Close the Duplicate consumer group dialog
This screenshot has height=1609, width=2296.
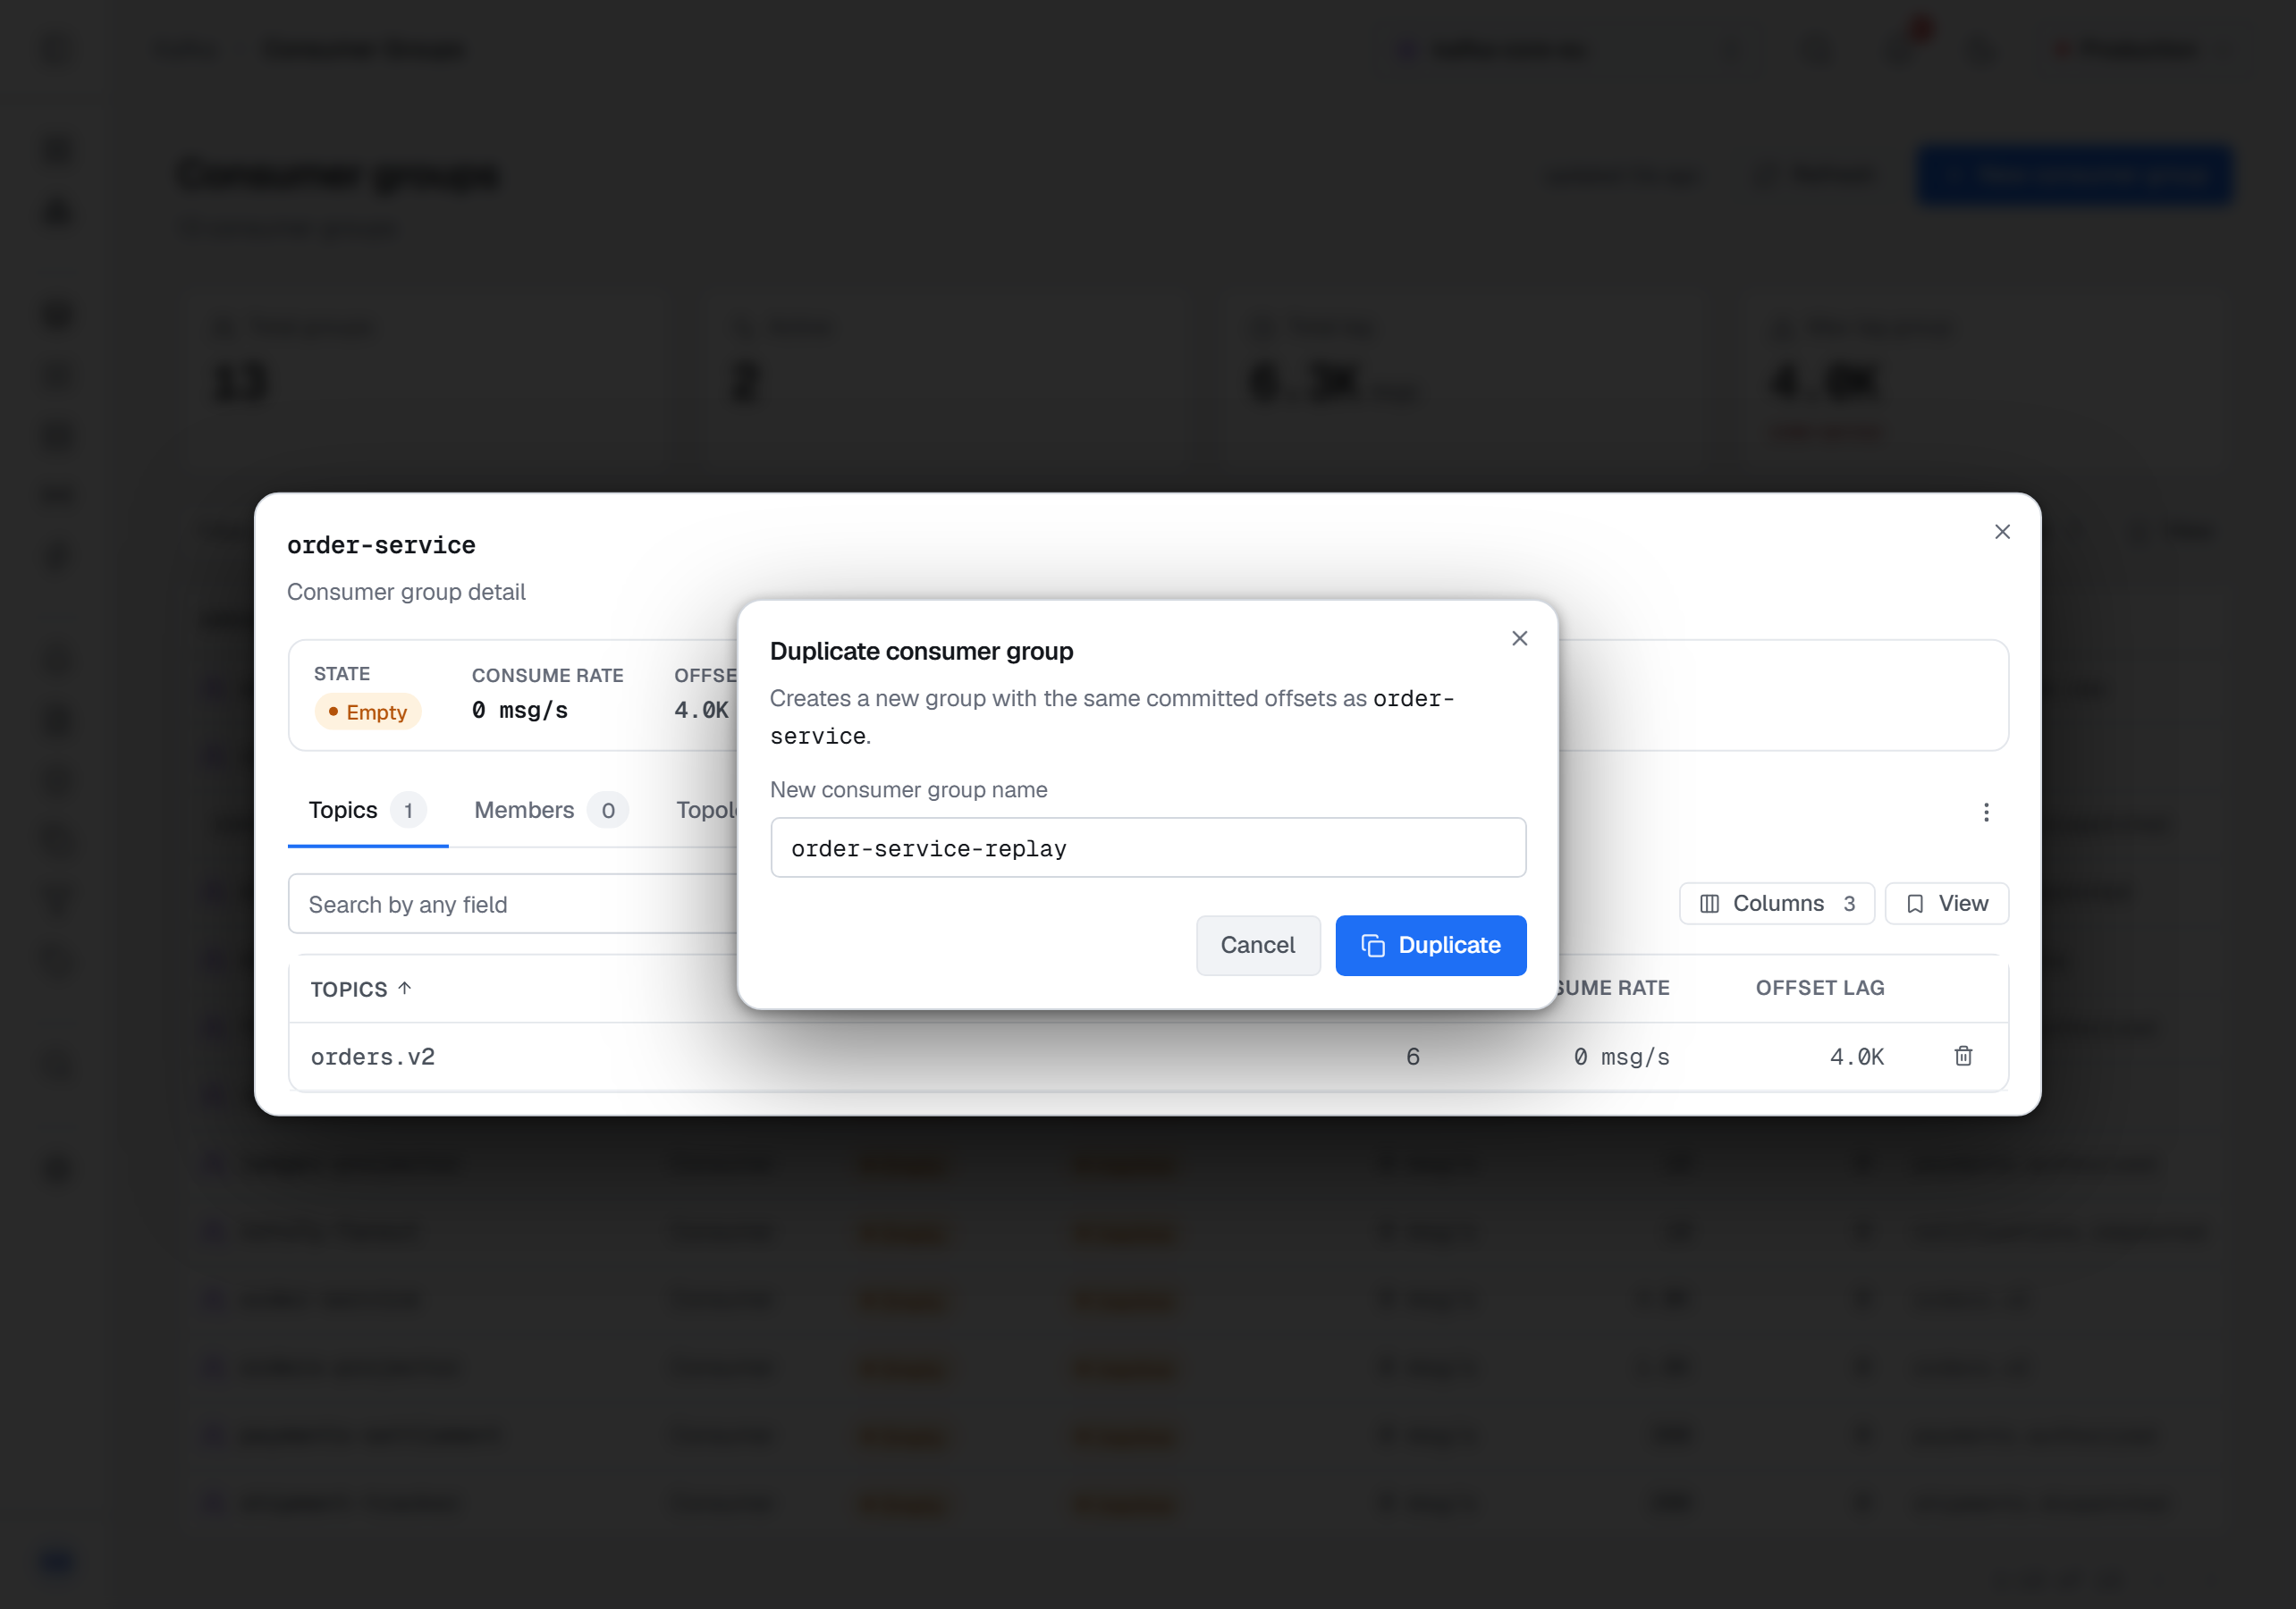click(x=1519, y=638)
